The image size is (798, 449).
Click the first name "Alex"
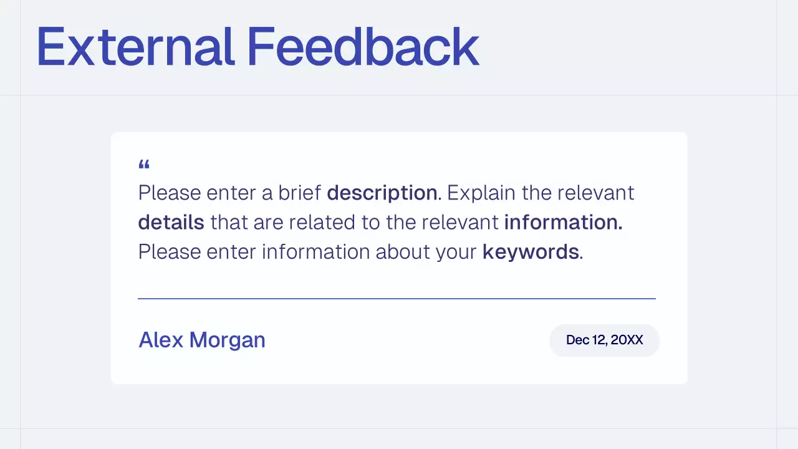coord(161,340)
